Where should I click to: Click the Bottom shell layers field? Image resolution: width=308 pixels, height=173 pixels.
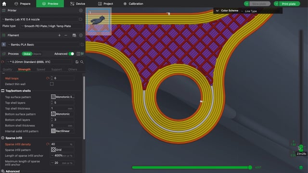coord(63,120)
